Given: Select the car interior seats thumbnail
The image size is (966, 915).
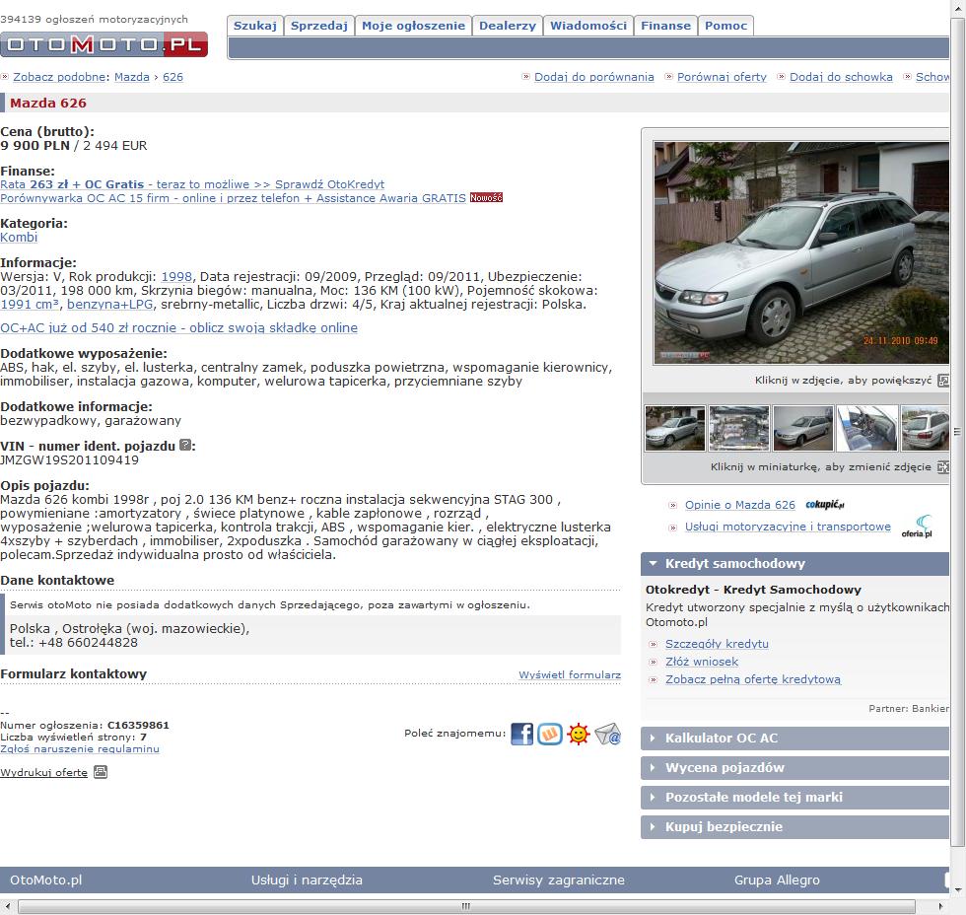Looking at the screenshot, I should coord(867,428).
